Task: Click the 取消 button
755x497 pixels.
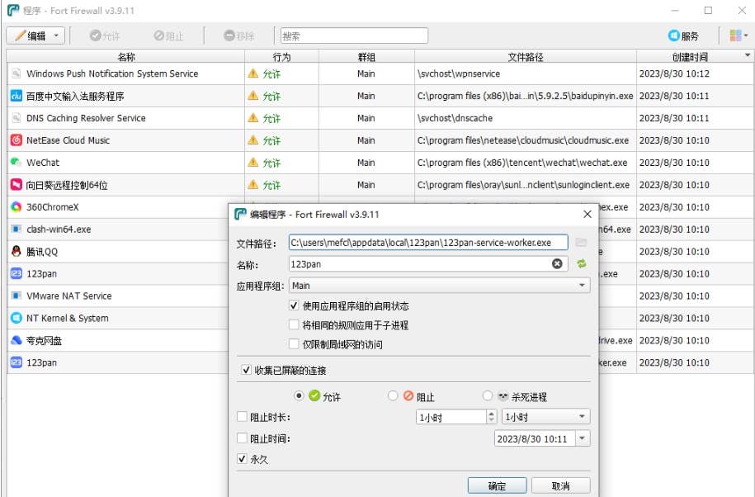Action: coord(560,485)
